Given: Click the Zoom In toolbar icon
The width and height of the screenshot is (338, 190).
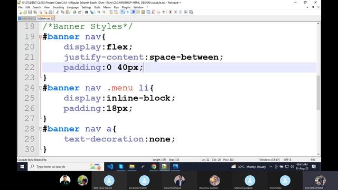Looking at the screenshot, I should pos(98,12).
